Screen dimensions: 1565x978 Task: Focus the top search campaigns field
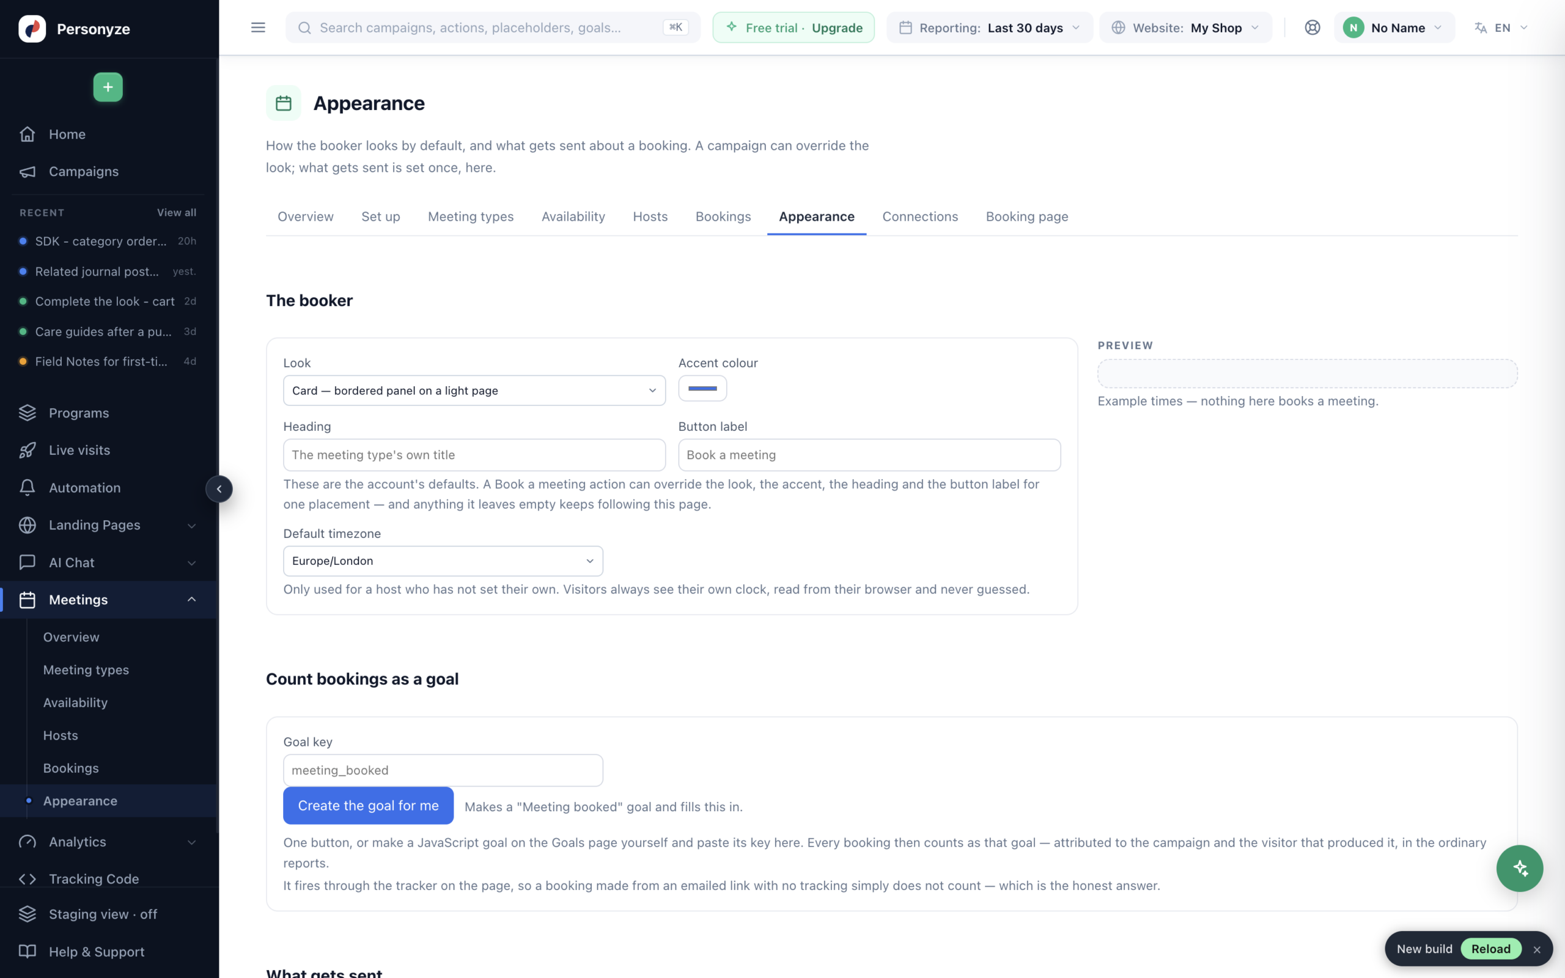point(493,28)
